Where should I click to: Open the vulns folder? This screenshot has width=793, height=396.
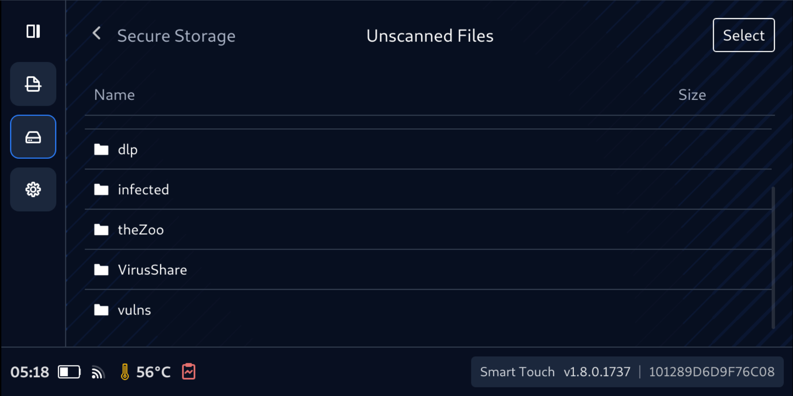(134, 310)
